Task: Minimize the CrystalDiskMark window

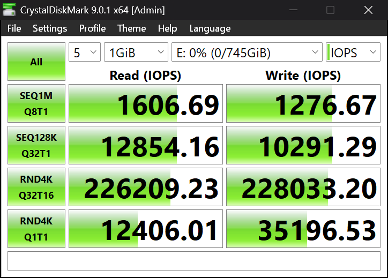Action: tap(293, 10)
